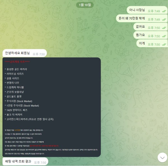The height and width of the screenshot is (166, 168).
Task: Click the read checkmarks on '아니 사장님' message
Action: (164, 11)
